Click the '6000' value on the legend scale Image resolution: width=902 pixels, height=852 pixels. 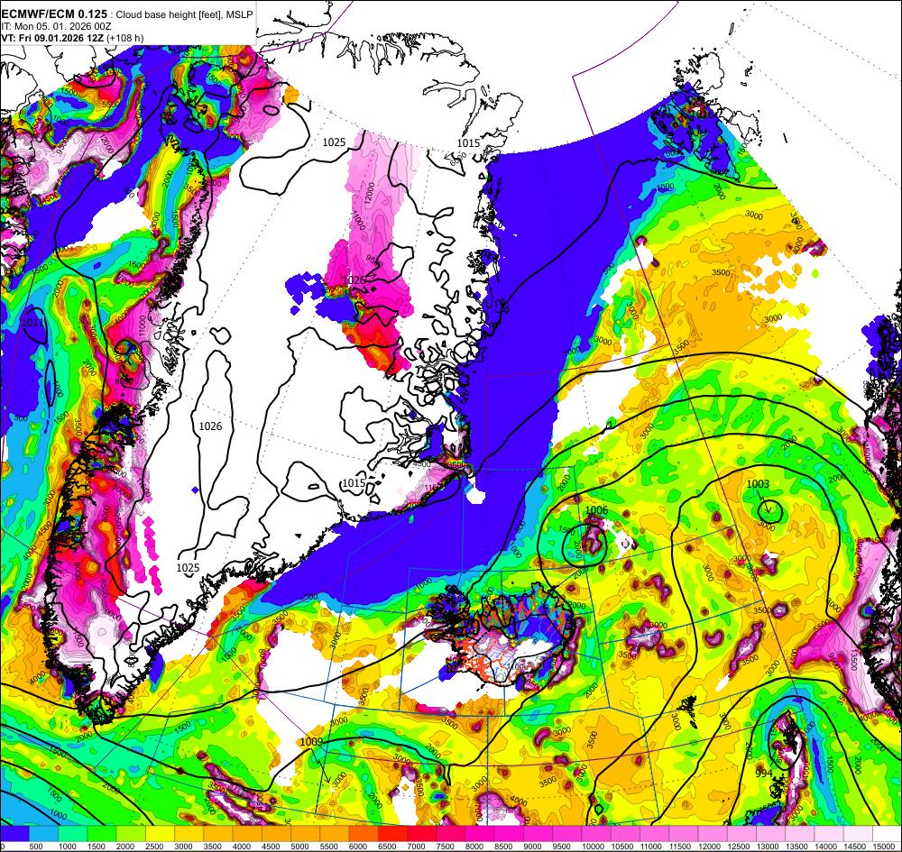coord(358,847)
